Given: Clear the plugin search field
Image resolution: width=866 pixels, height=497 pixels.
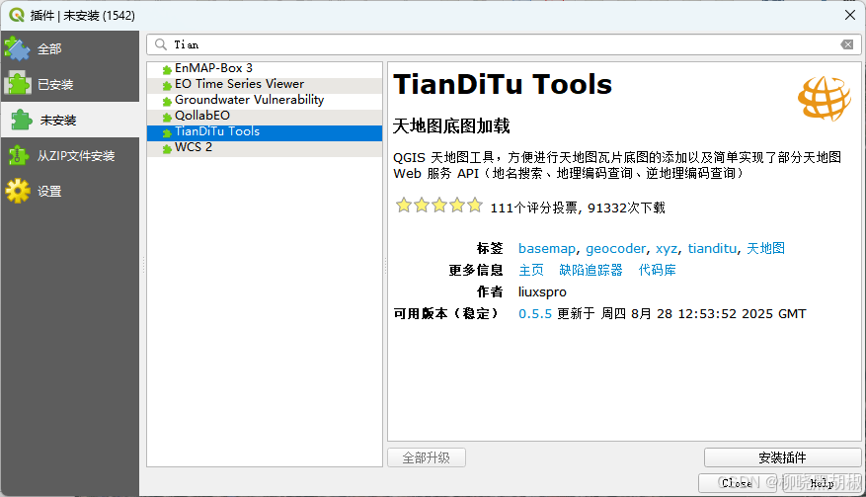Looking at the screenshot, I should 847,44.
